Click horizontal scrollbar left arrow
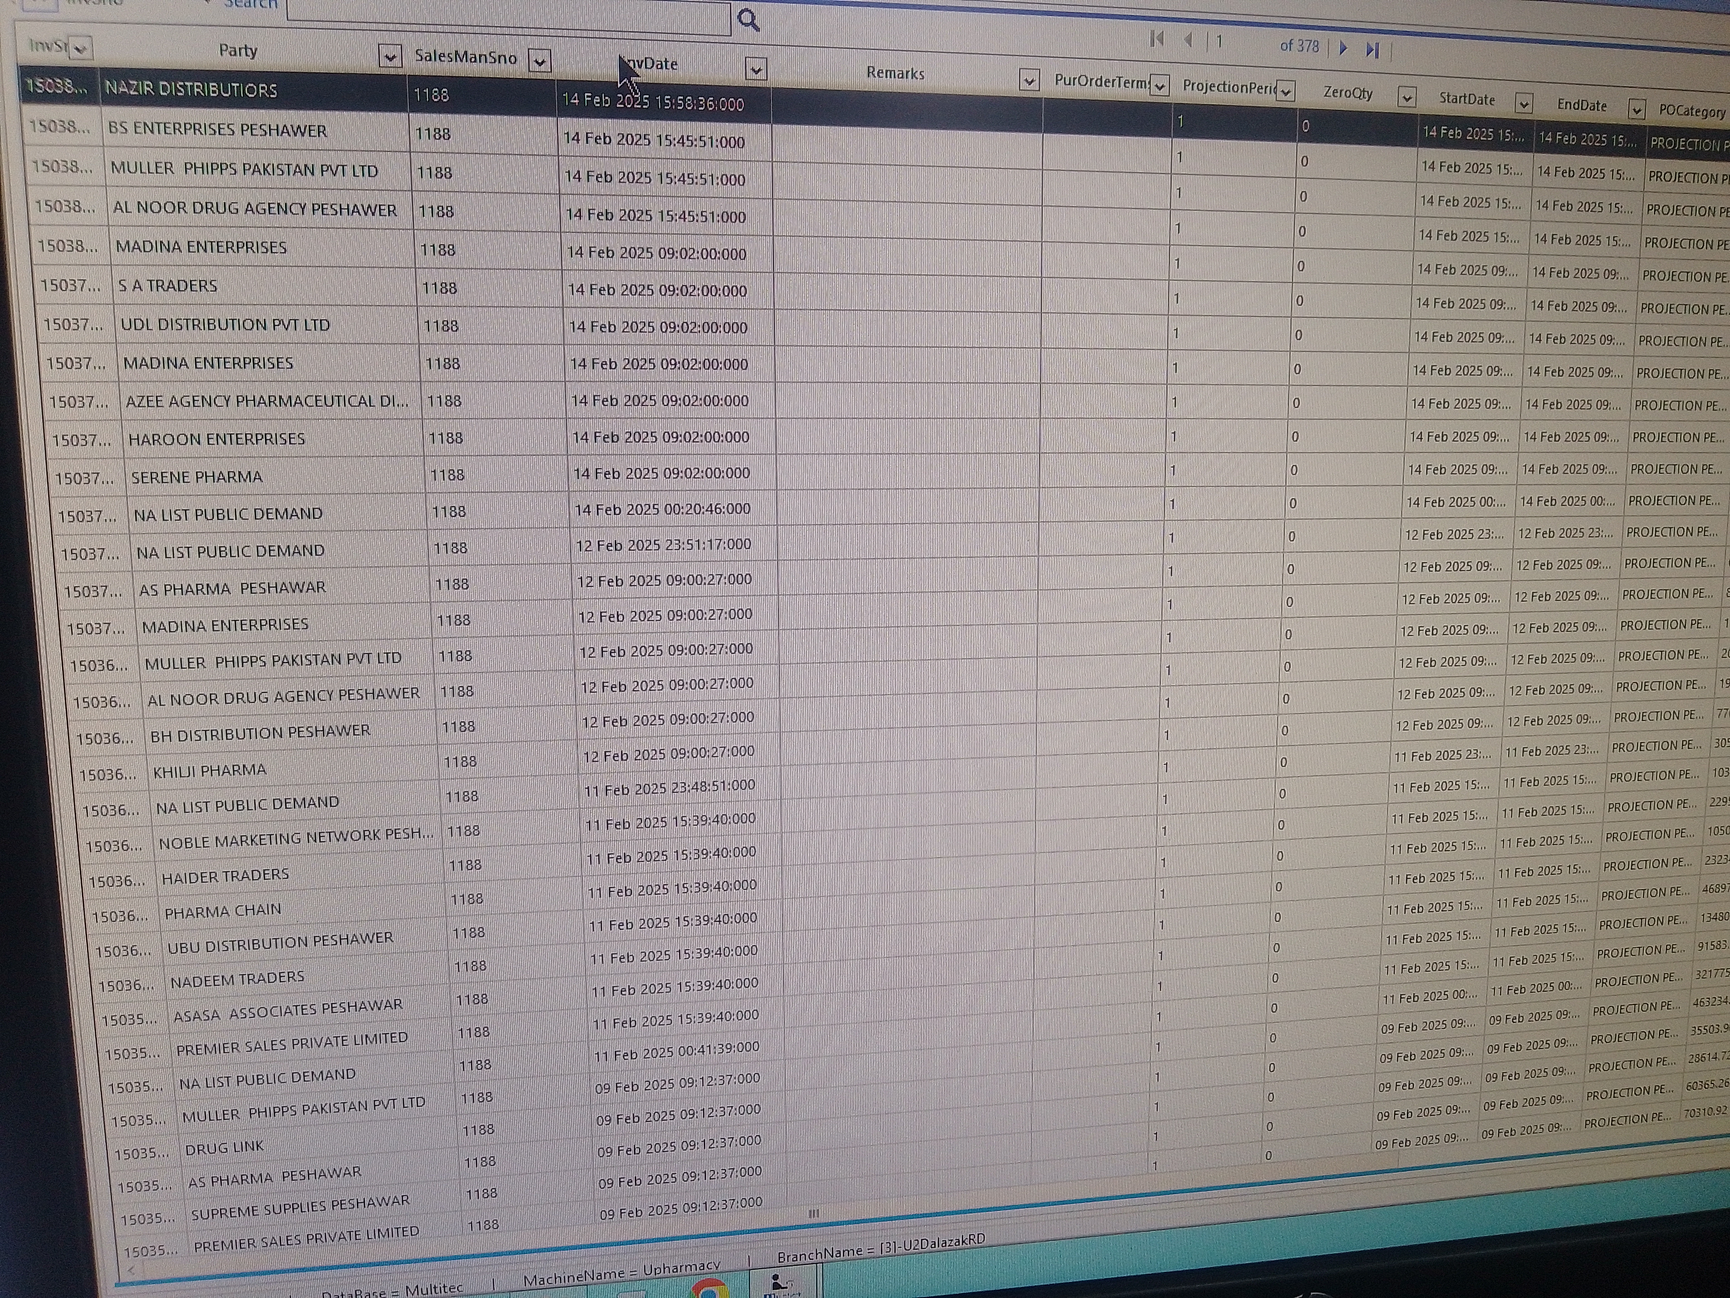The width and height of the screenshot is (1730, 1298). pos(131,1270)
